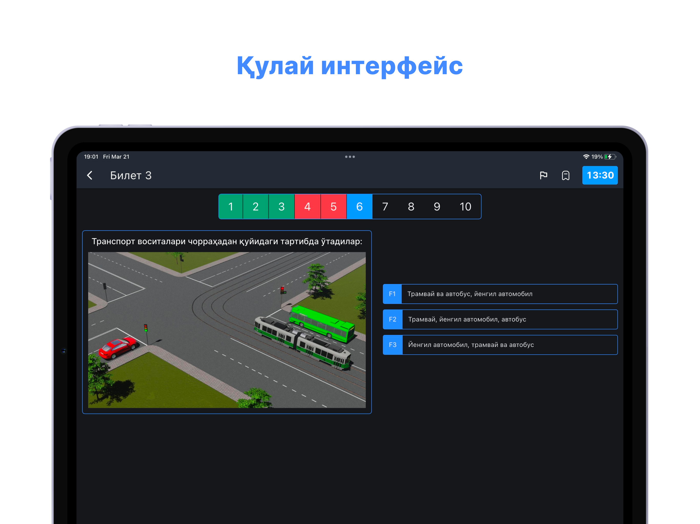
Task: Open red-marked question 5
Action: click(x=334, y=207)
